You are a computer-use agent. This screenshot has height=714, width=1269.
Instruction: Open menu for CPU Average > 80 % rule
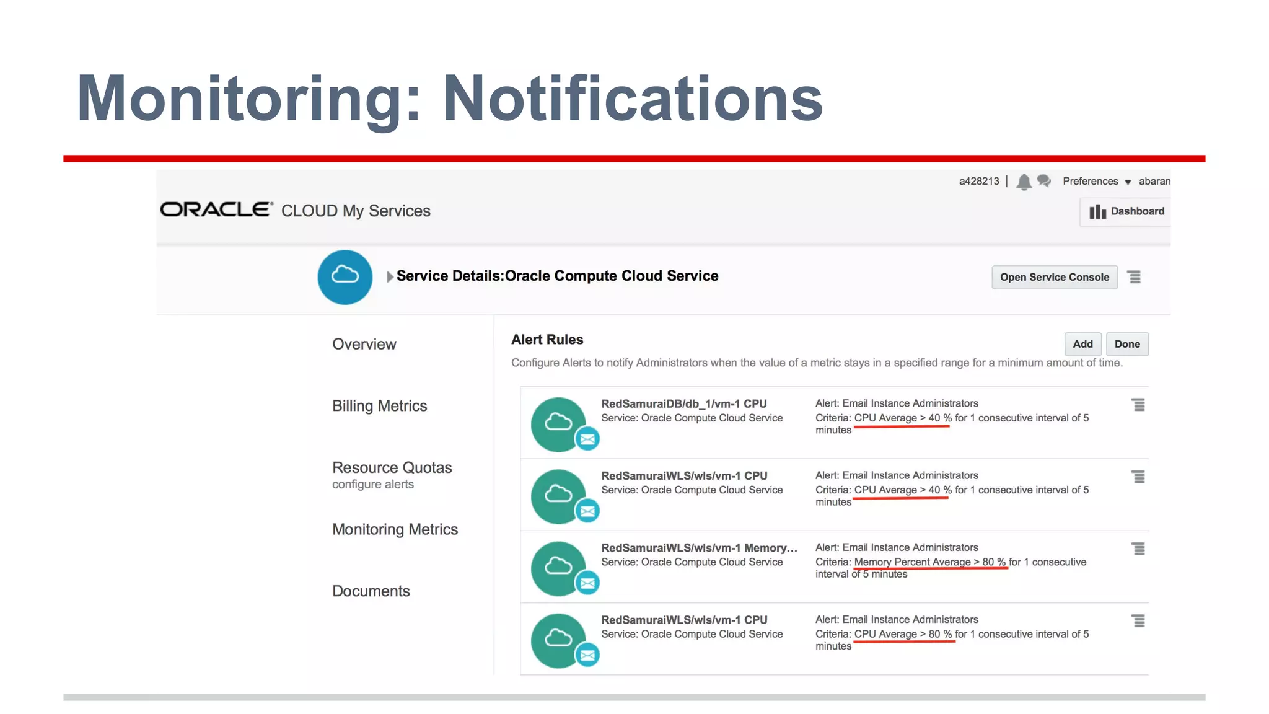1138,620
